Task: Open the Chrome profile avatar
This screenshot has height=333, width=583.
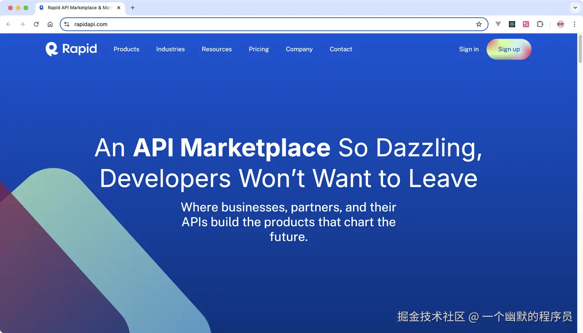Action: point(560,24)
